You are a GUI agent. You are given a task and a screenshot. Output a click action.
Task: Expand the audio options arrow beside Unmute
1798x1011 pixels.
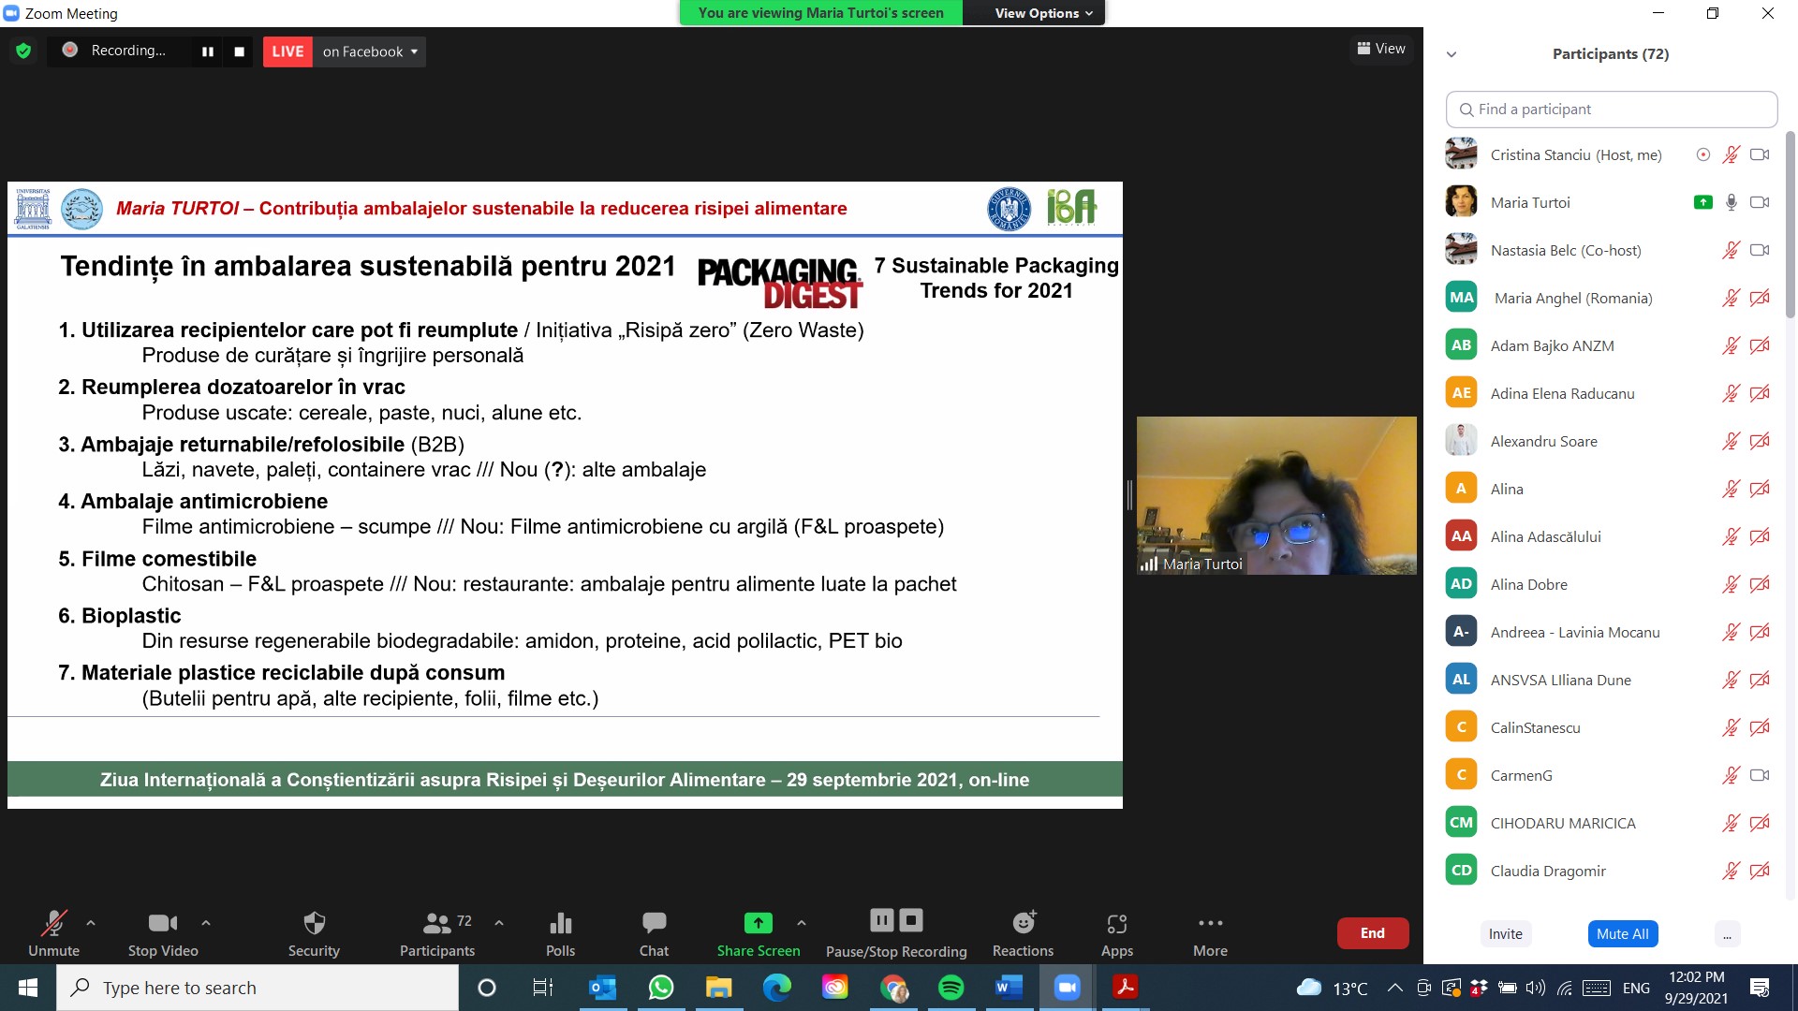coord(91,923)
